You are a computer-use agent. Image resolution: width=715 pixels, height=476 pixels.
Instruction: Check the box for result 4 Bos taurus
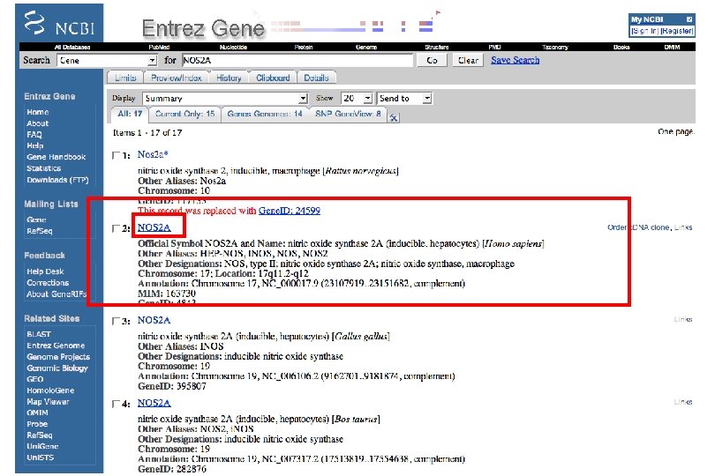pyautogui.click(x=116, y=404)
